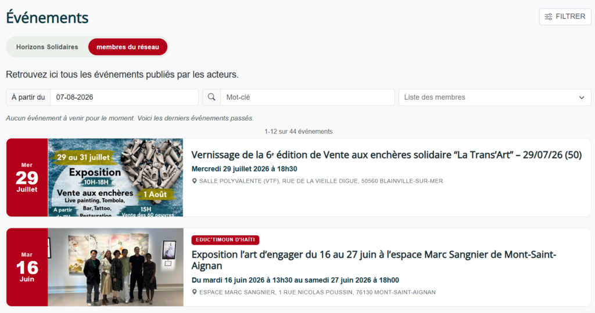Click the sliders icon in FILTRER button

point(549,17)
